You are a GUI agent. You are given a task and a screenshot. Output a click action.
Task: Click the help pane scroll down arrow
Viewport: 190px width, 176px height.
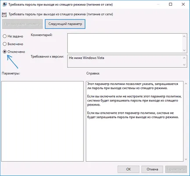(x=186, y=159)
